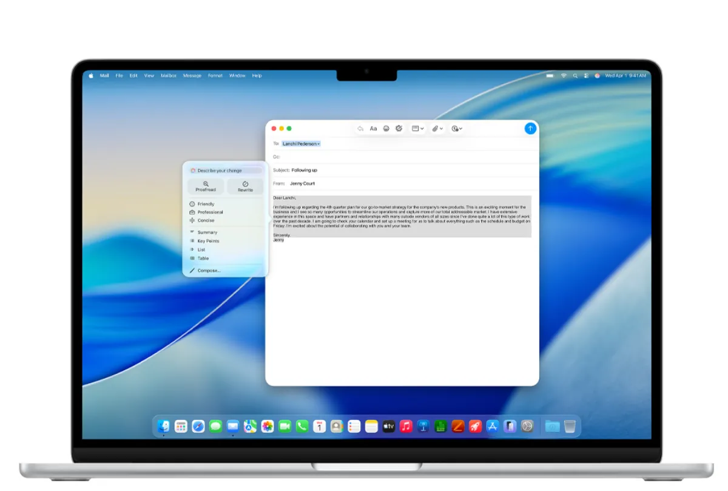Choose the Concise option
Viewport: 728px width, 491px height.
pyautogui.click(x=202, y=220)
